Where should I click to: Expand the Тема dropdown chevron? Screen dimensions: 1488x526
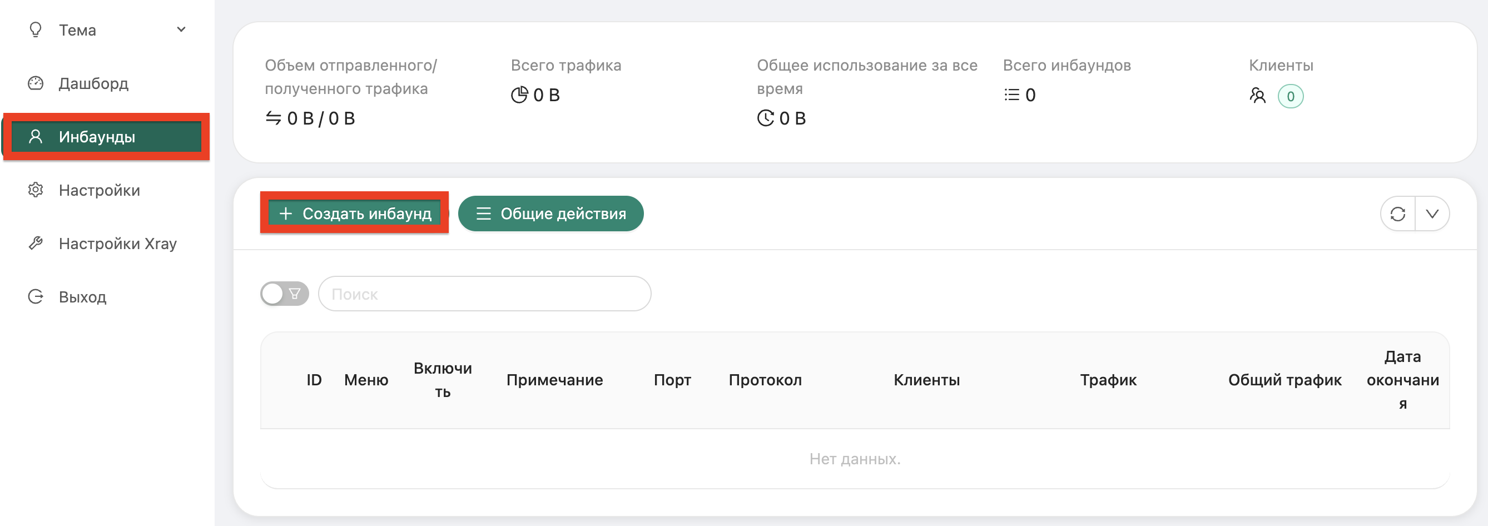click(181, 29)
